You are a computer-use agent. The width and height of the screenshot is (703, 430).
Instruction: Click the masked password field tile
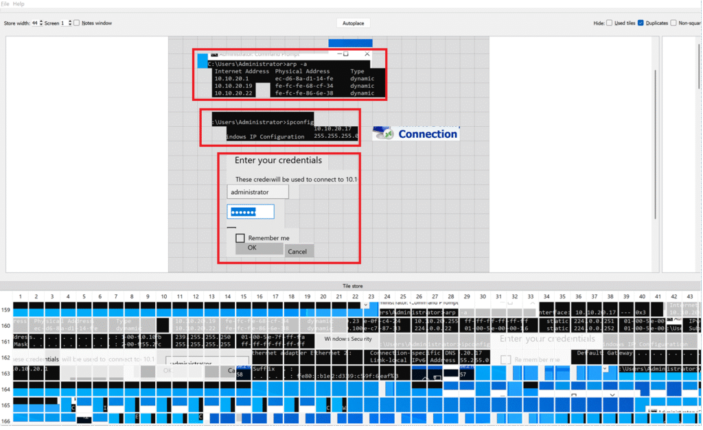pyautogui.click(x=251, y=212)
